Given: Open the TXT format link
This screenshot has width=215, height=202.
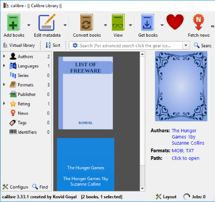Looking at the screenshot, I should click(190, 150).
